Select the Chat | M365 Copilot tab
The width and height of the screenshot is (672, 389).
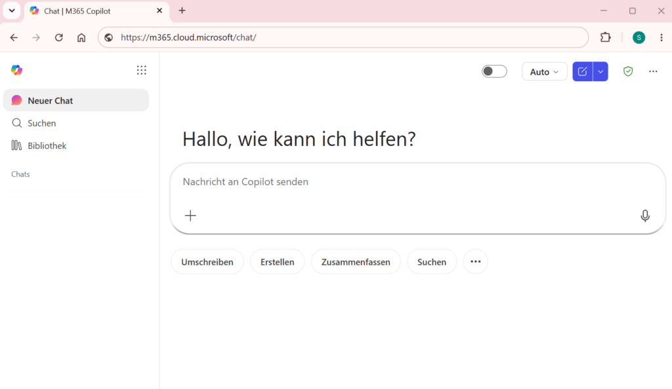(97, 11)
